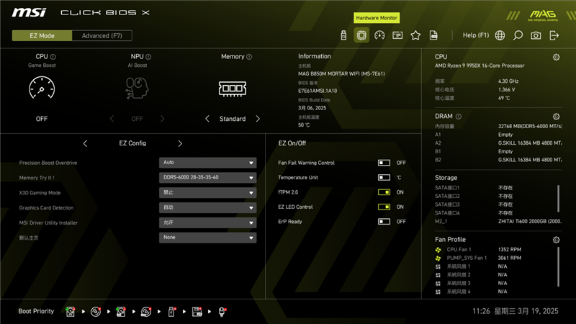This screenshot has width=576, height=324.
Task: Click the profile document toolbar icon
Action: (x=433, y=35)
